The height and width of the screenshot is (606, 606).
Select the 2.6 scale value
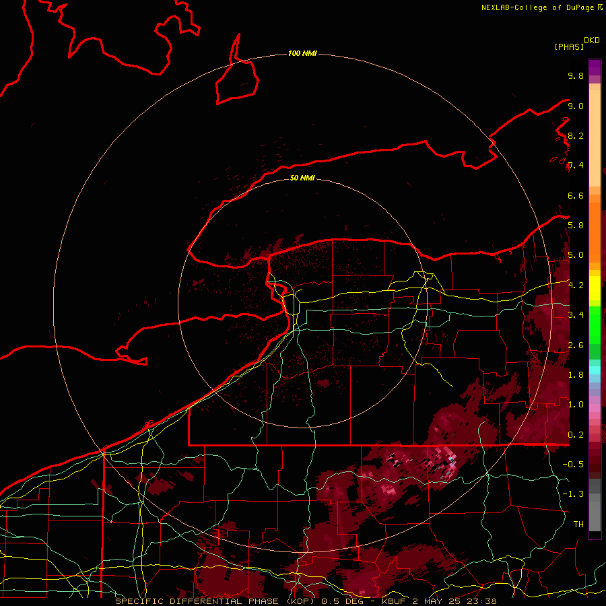click(576, 345)
